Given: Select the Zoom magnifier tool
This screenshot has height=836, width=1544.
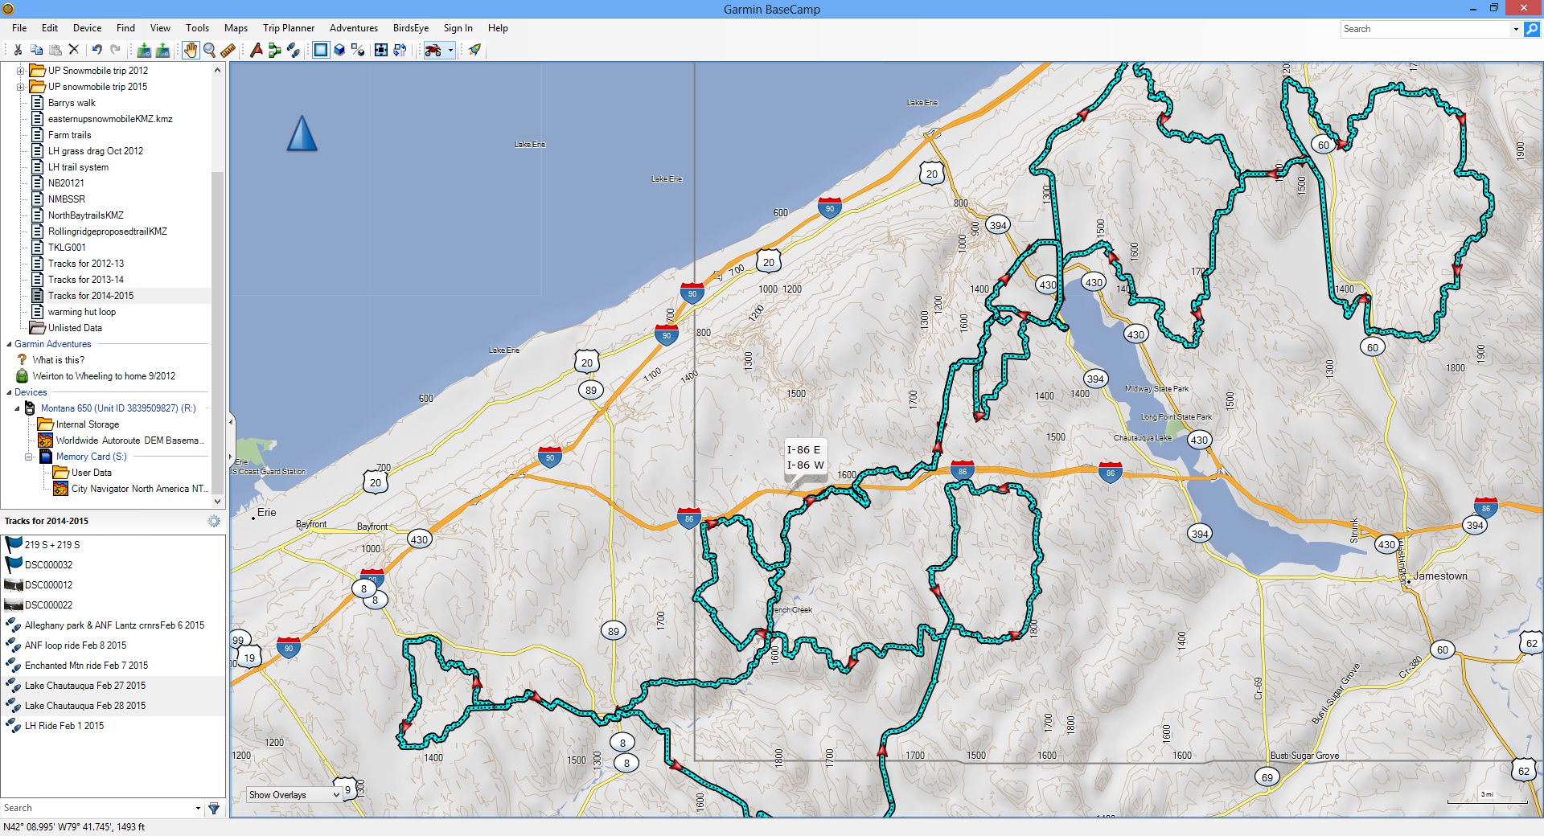Looking at the screenshot, I should (209, 50).
